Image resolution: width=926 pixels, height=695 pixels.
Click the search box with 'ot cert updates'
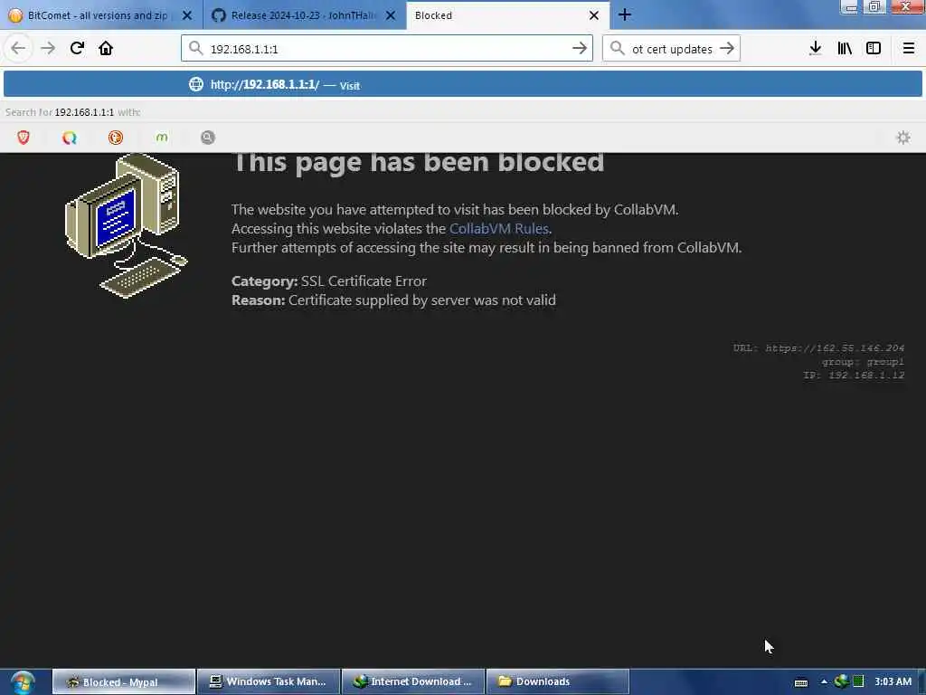coord(671,49)
